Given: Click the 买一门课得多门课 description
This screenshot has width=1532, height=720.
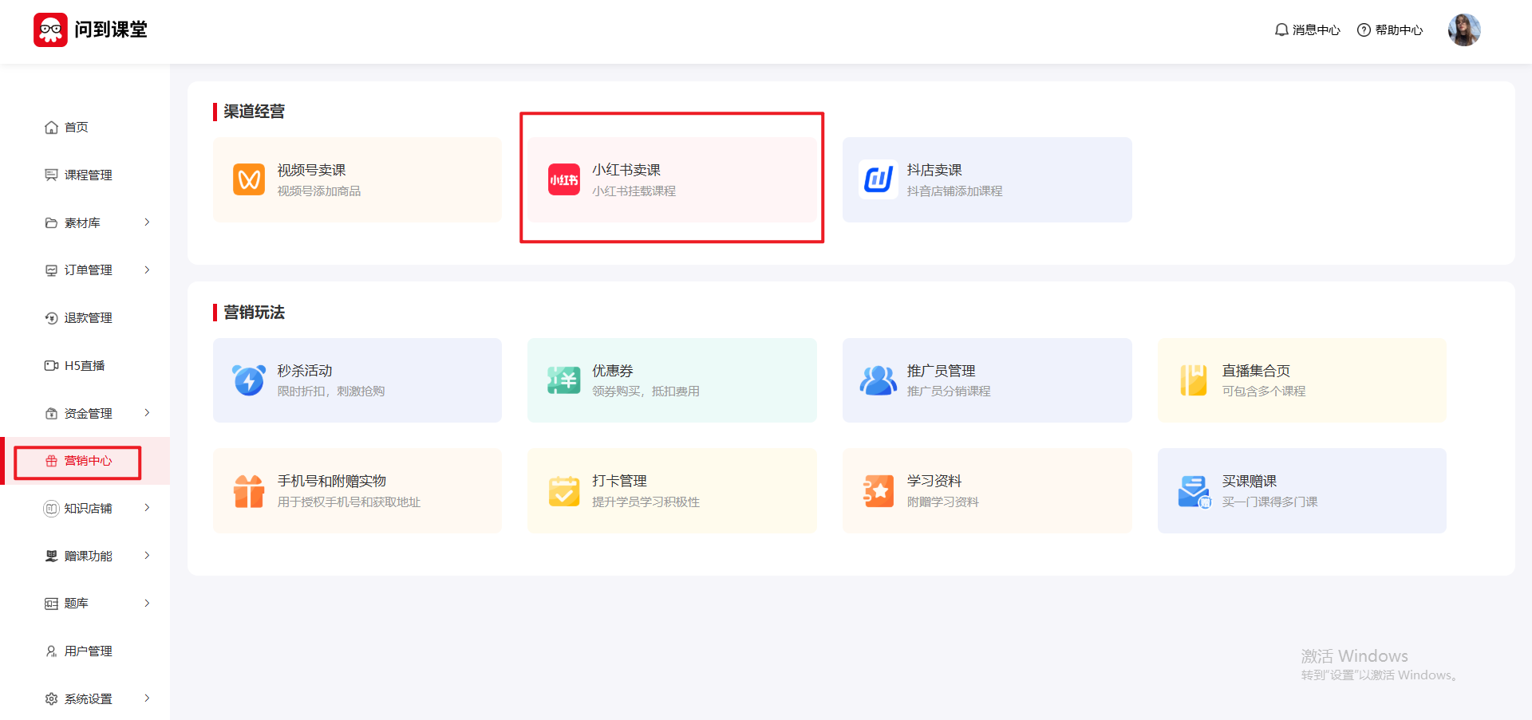Looking at the screenshot, I should click(1269, 502).
